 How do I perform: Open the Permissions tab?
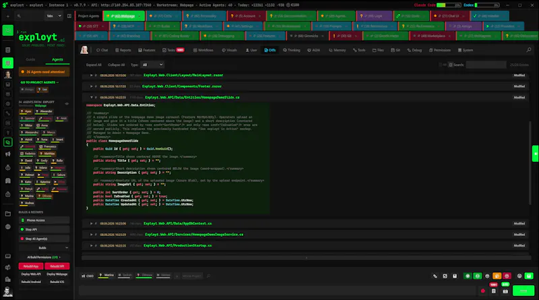(440, 51)
